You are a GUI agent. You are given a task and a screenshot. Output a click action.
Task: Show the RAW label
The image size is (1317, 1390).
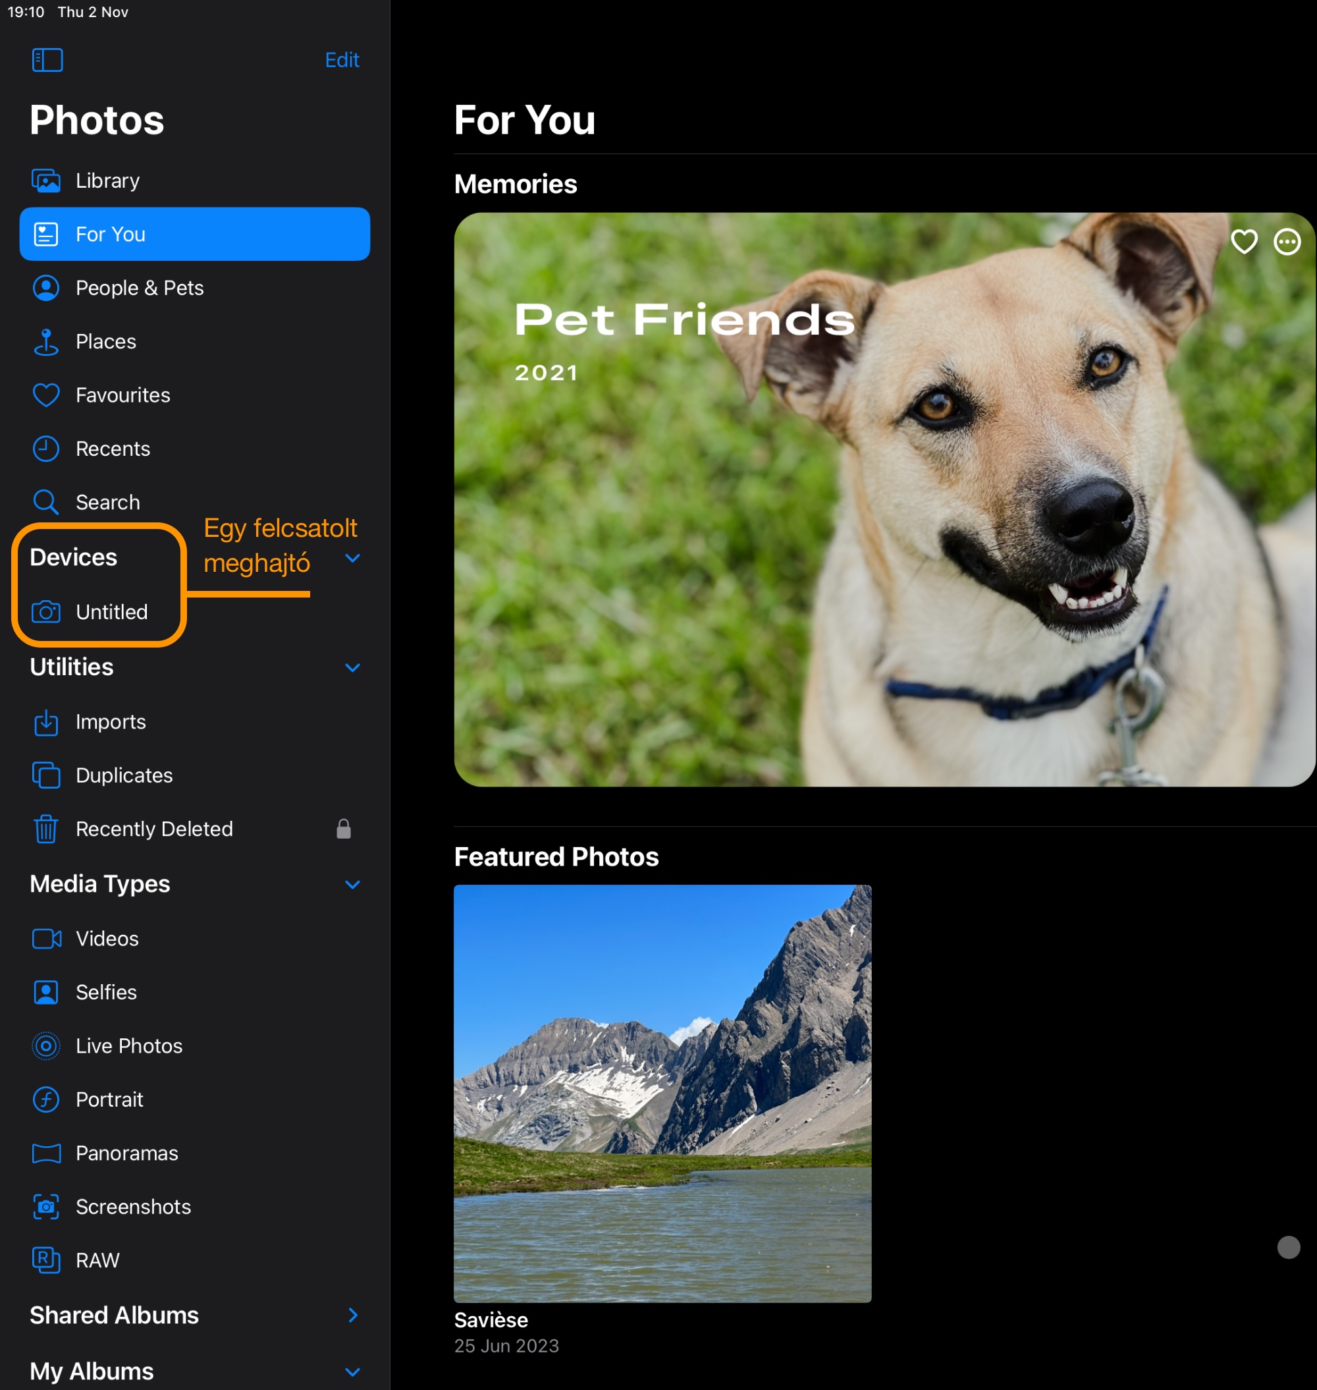(97, 1260)
